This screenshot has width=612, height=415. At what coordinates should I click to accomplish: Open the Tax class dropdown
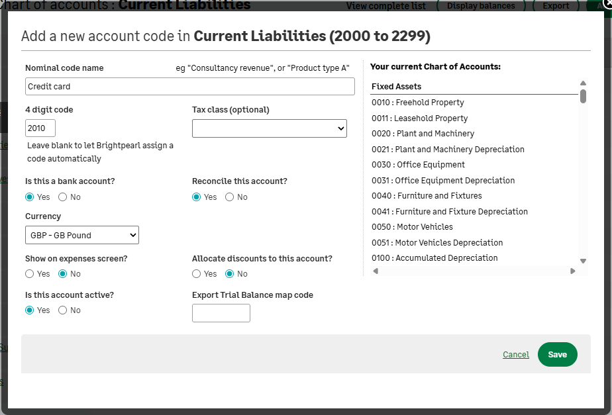(x=270, y=128)
